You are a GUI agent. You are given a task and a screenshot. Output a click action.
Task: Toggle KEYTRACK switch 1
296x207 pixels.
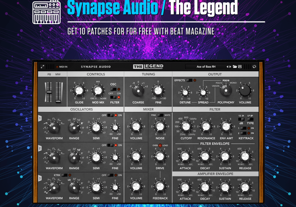(x=243, y=128)
